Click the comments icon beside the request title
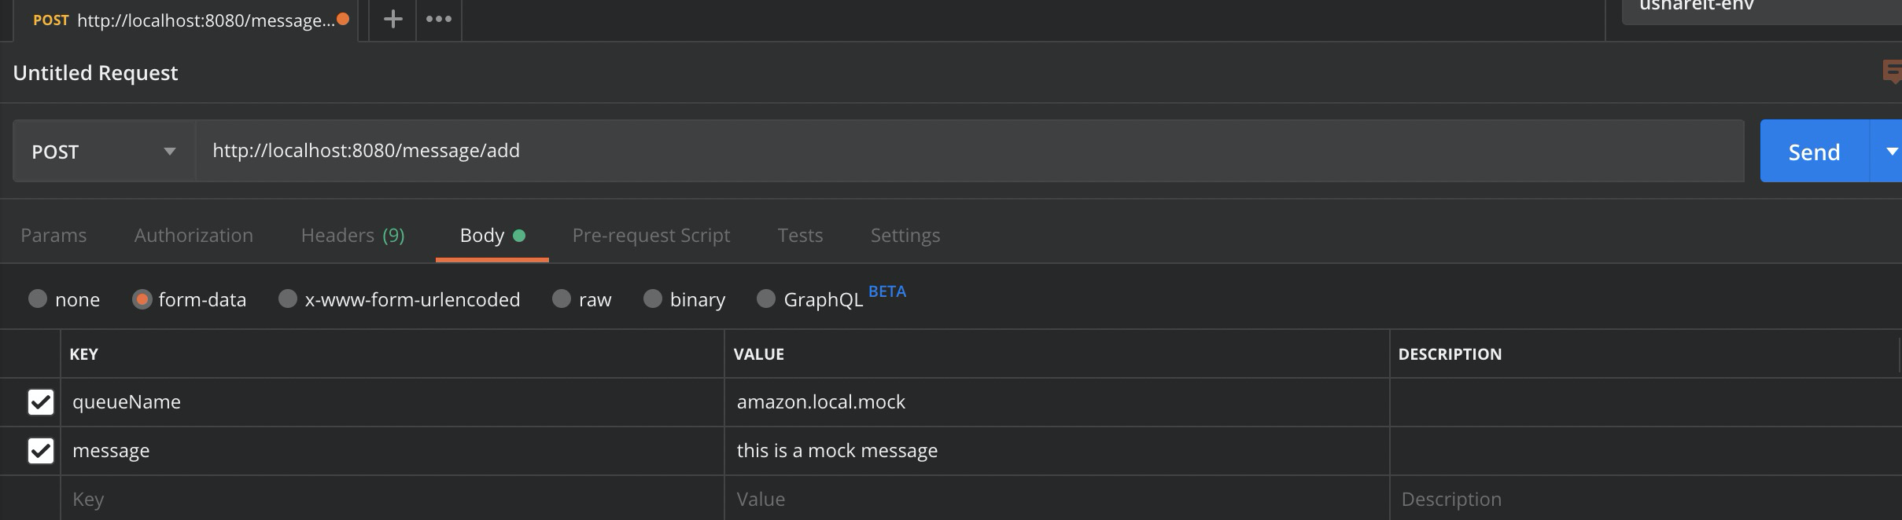The height and width of the screenshot is (520, 1902). pos(1892,72)
